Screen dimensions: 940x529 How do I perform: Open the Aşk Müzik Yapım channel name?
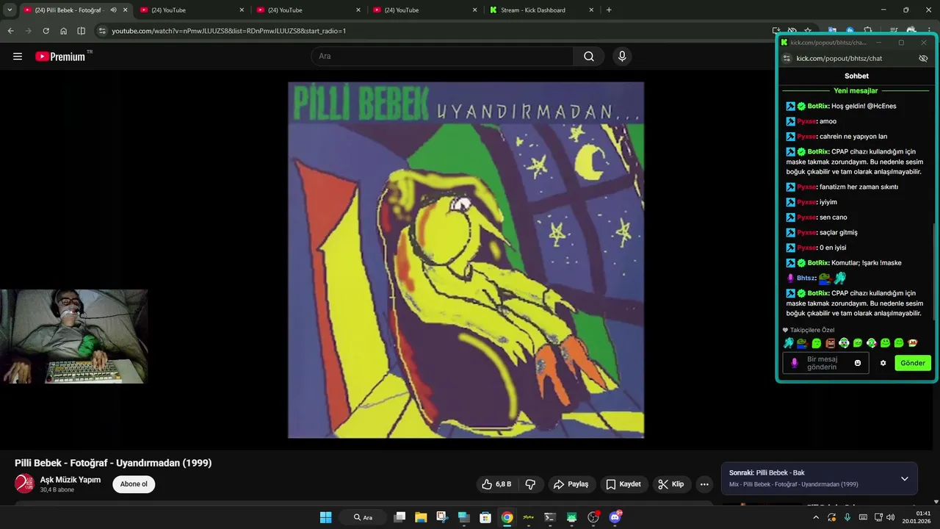tap(70, 480)
